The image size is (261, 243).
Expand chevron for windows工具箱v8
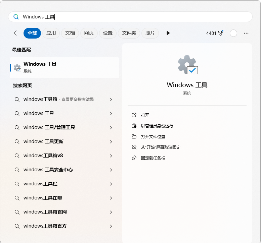(111, 156)
